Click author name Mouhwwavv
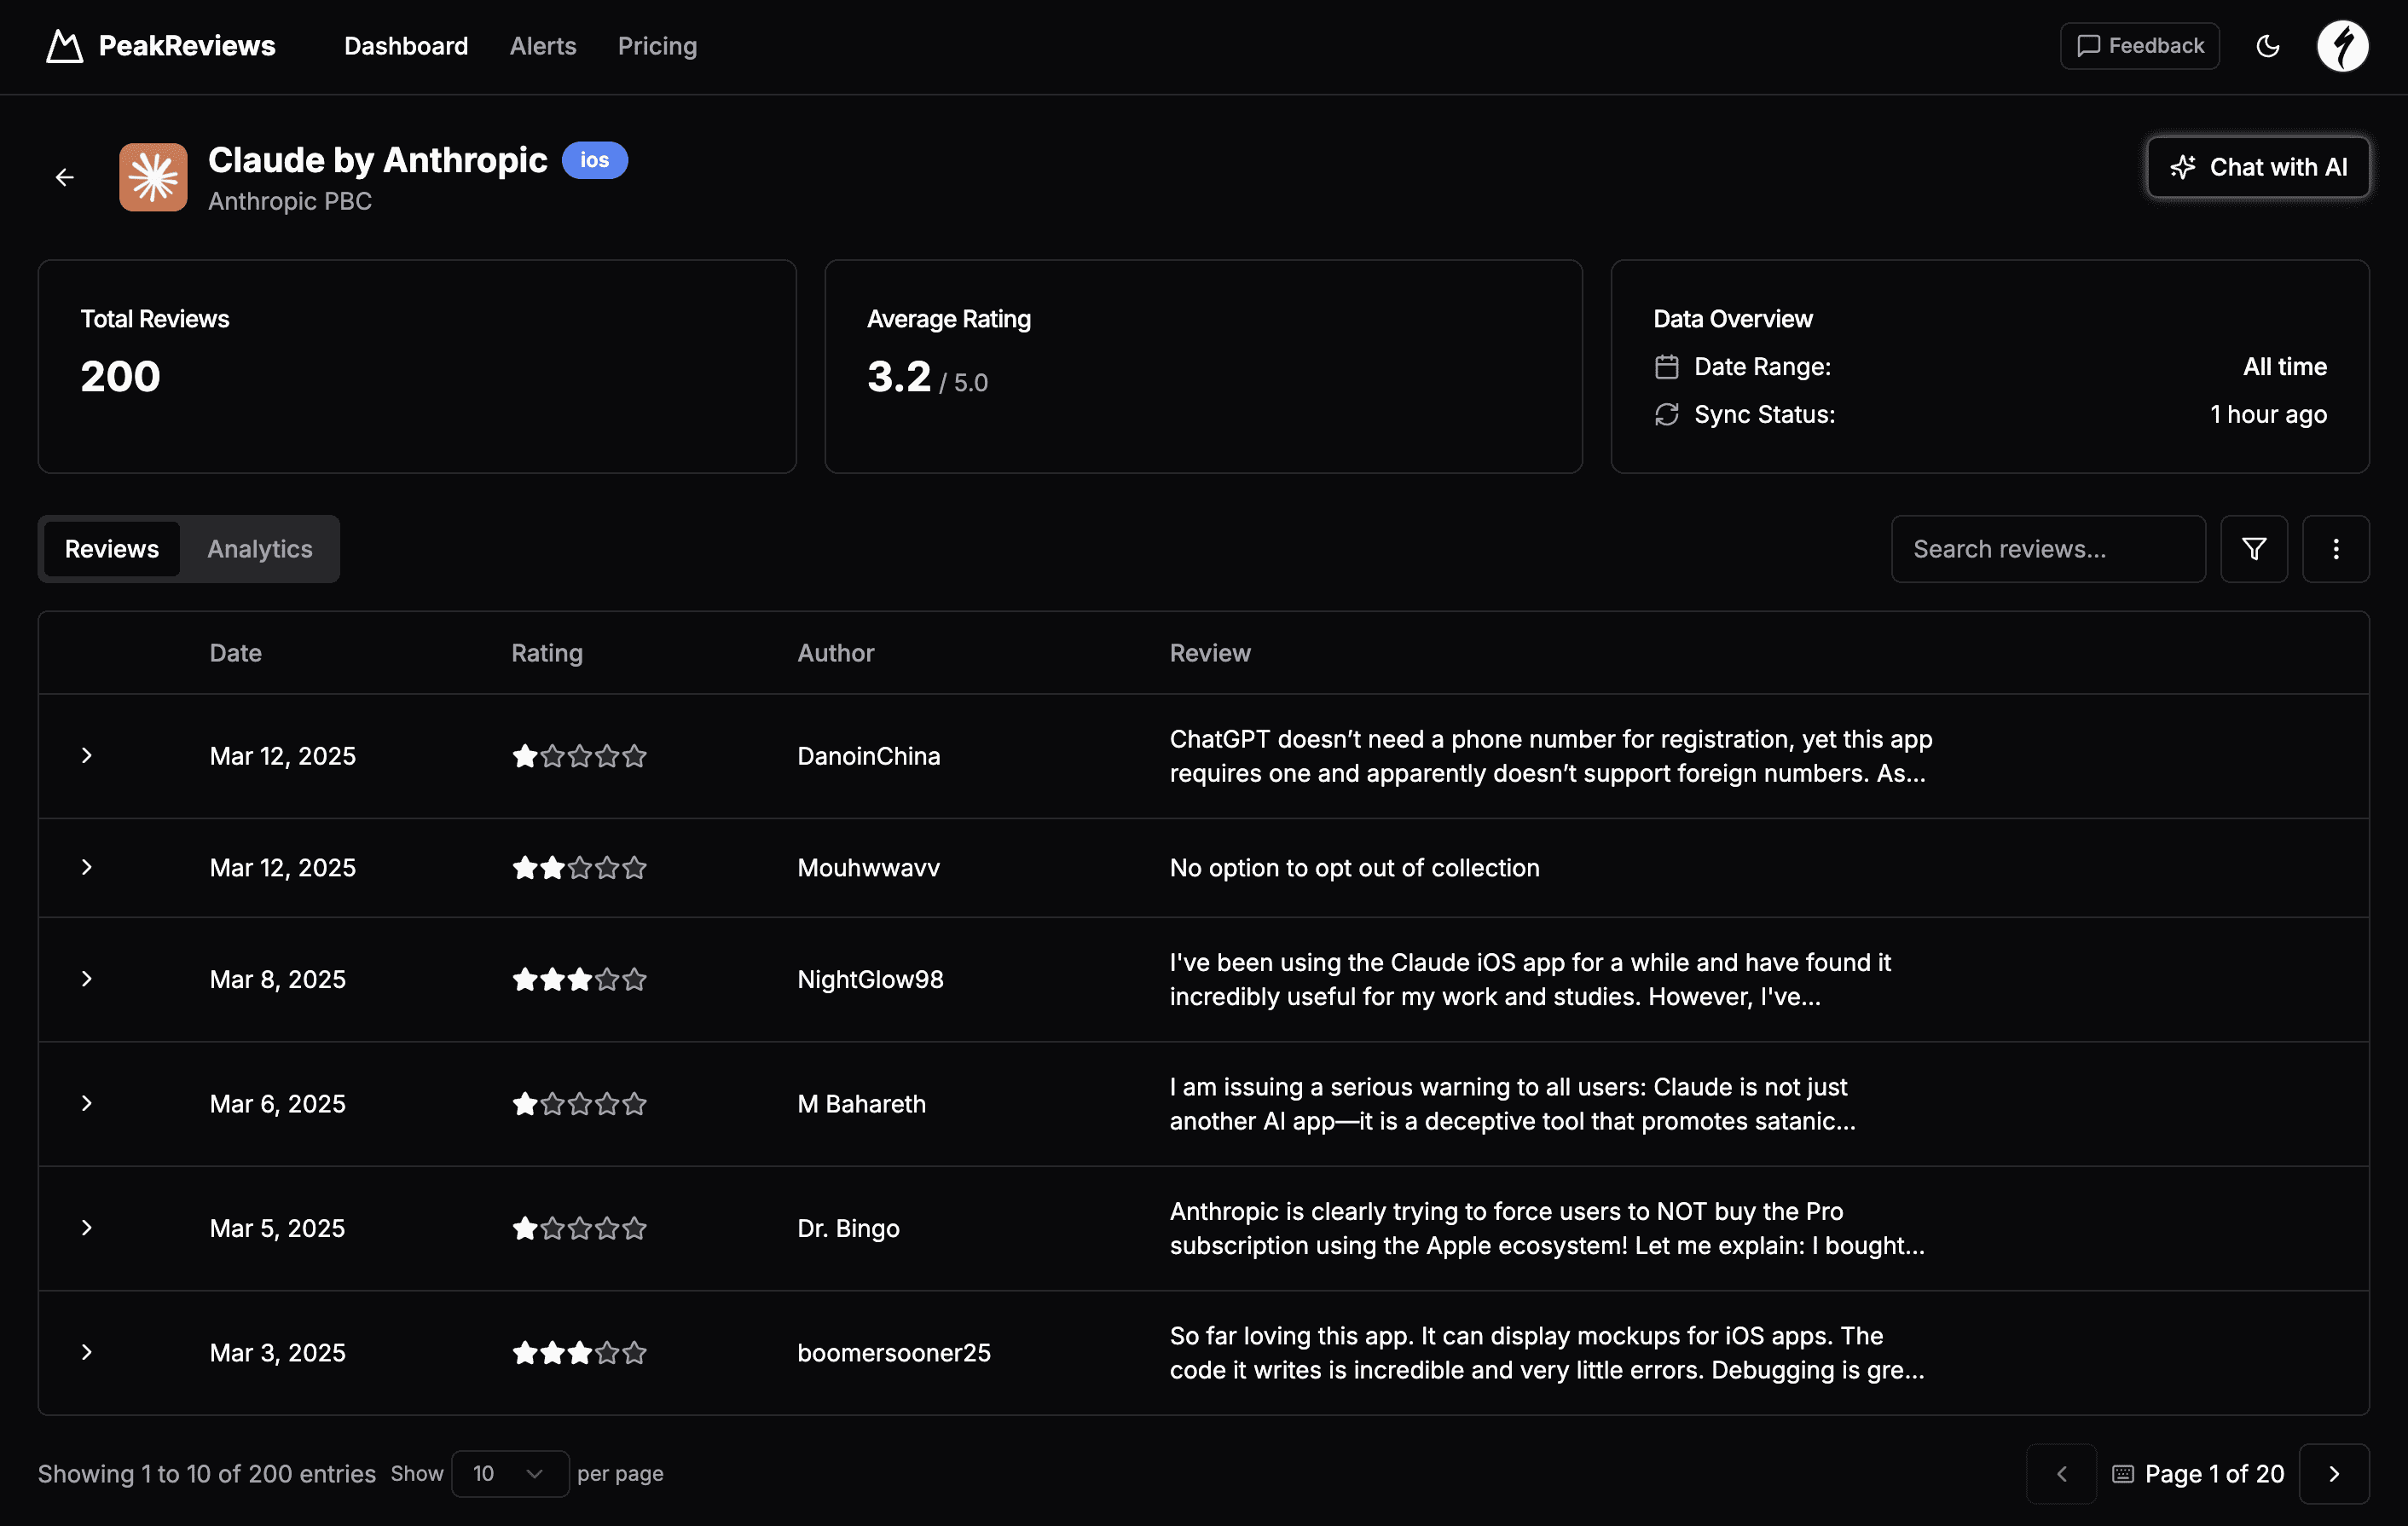Image resolution: width=2408 pixels, height=1526 pixels. pyautogui.click(x=869, y=868)
